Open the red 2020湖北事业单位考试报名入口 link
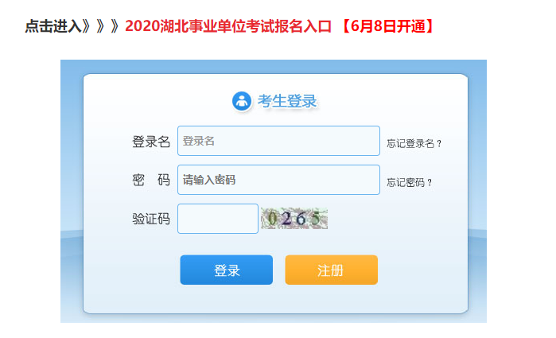Image resolution: width=556 pixels, height=338 pixels. pyautogui.click(x=228, y=26)
